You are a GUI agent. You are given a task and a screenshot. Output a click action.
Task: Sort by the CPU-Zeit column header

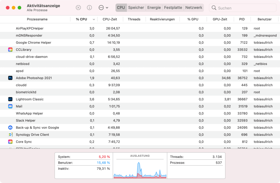click(x=110, y=19)
